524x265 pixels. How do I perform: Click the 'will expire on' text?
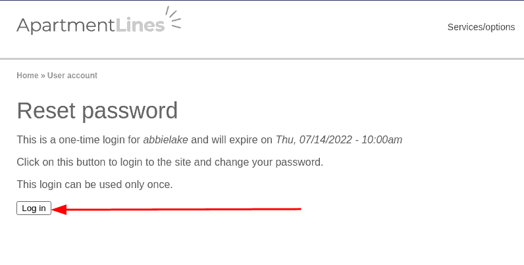241,139
